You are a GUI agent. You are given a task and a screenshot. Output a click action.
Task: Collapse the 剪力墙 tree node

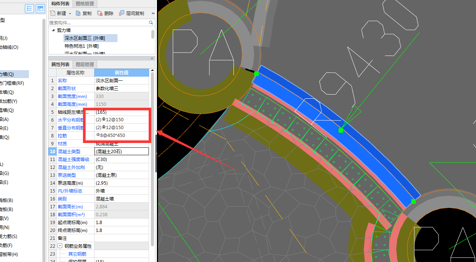pyautogui.click(x=53, y=30)
